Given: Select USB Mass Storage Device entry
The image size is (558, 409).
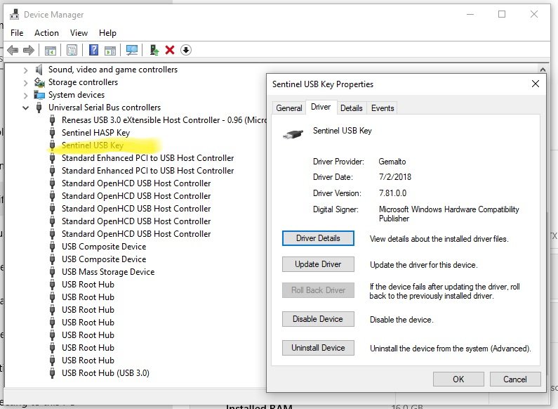Looking at the screenshot, I should [107, 272].
